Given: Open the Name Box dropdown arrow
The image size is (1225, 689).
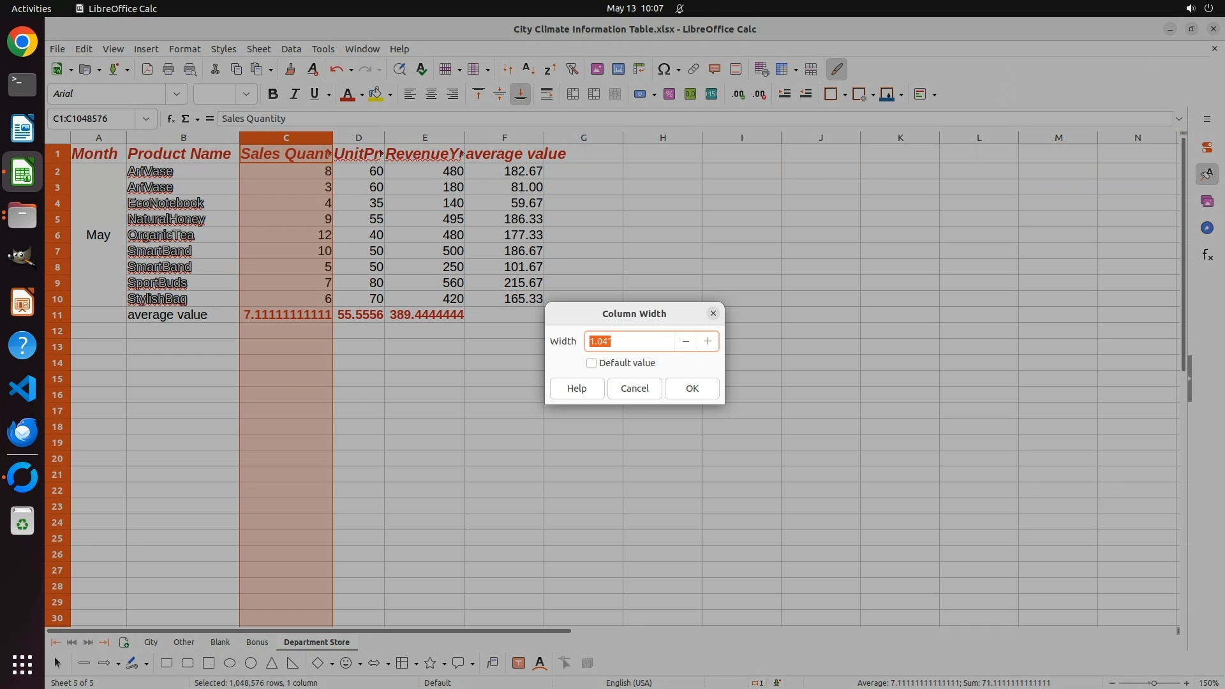Looking at the screenshot, I should (x=146, y=119).
